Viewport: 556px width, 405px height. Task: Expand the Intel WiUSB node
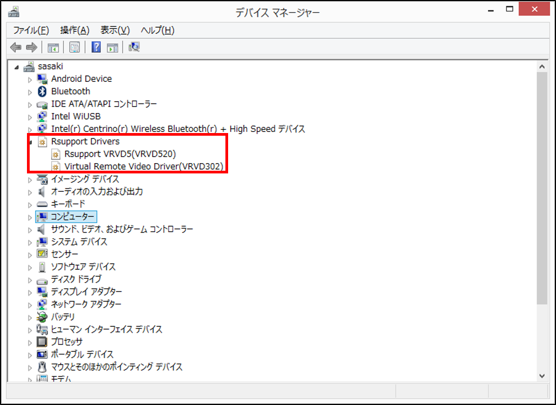click(30, 117)
